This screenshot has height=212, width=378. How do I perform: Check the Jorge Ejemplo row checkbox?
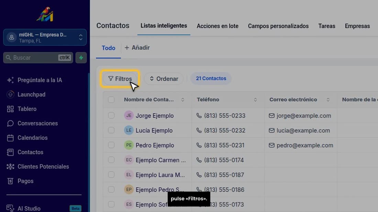[x=111, y=116]
